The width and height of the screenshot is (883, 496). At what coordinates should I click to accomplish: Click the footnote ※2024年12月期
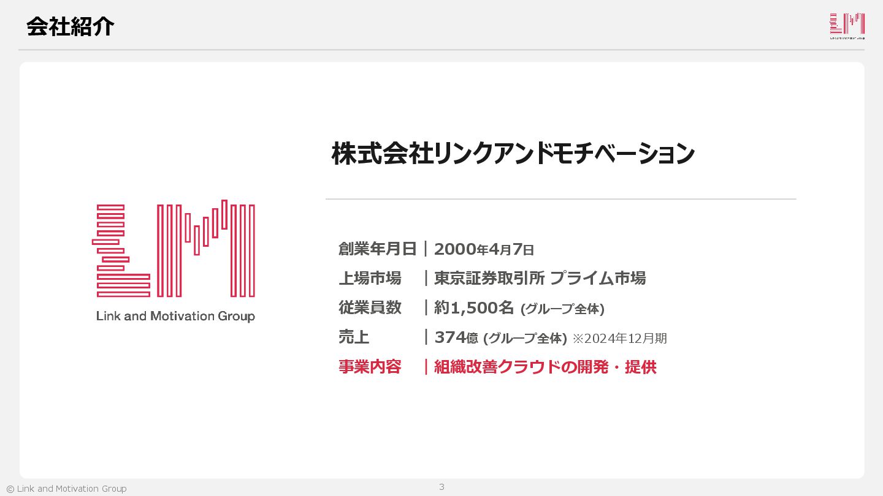coord(619,338)
